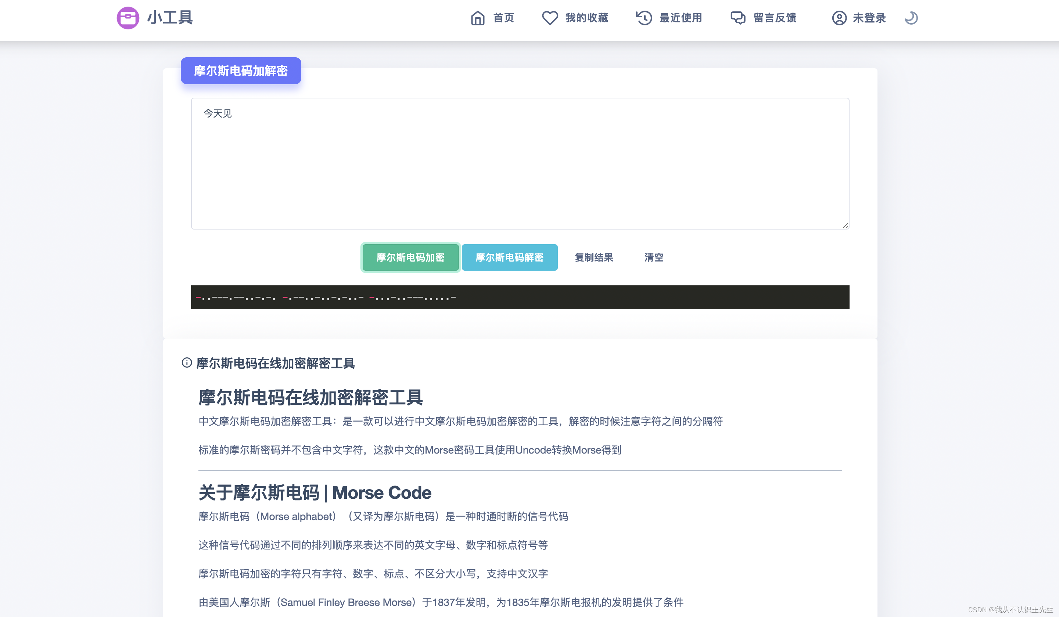Toggle dark mode with the moon icon
The width and height of the screenshot is (1059, 617).
(911, 18)
